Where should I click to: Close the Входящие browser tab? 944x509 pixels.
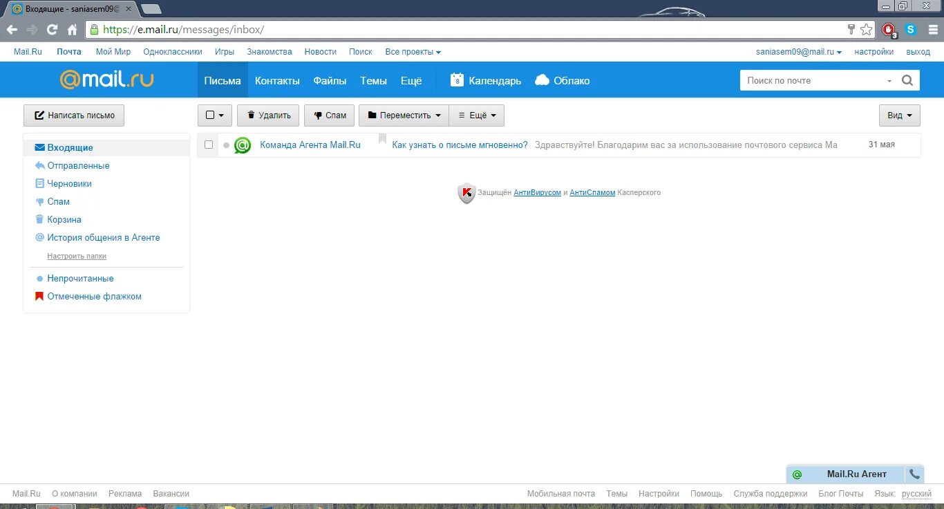(x=129, y=9)
